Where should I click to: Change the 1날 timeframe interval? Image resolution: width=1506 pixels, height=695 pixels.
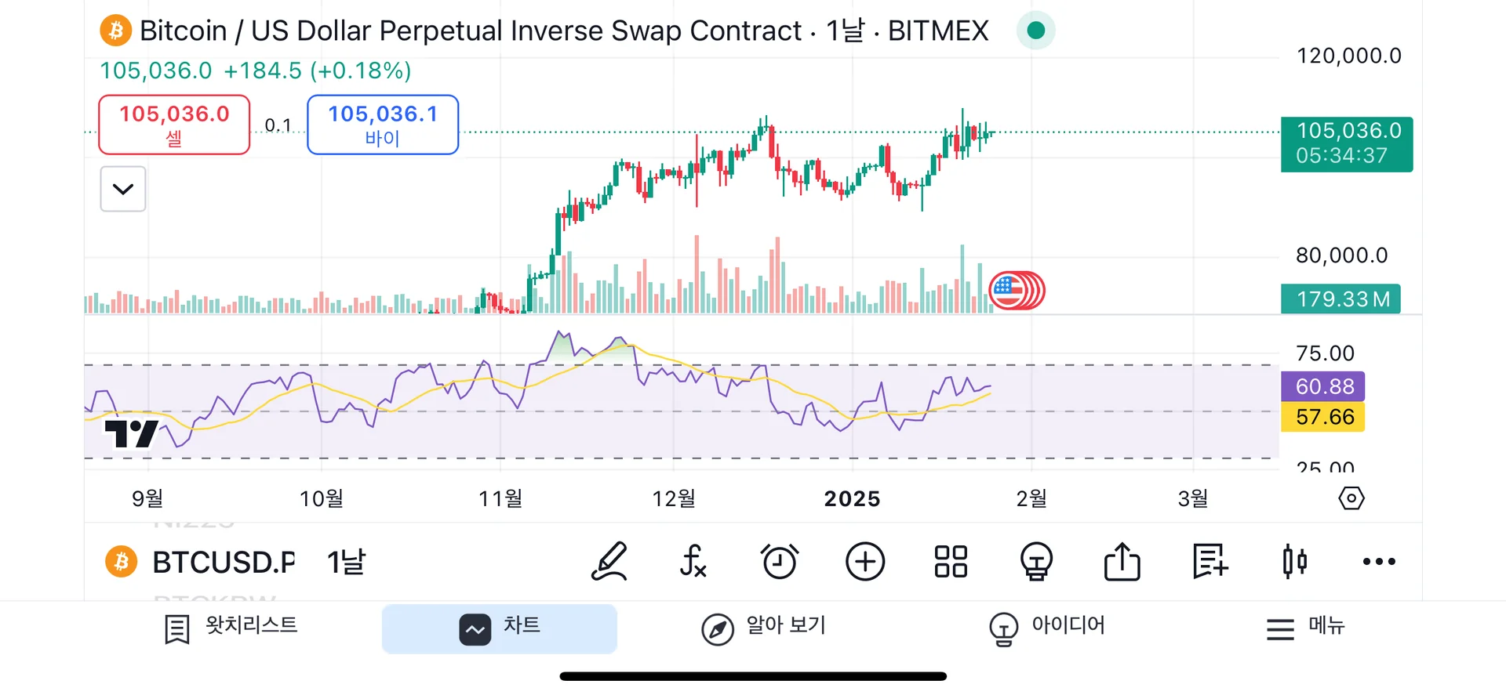click(346, 562)
